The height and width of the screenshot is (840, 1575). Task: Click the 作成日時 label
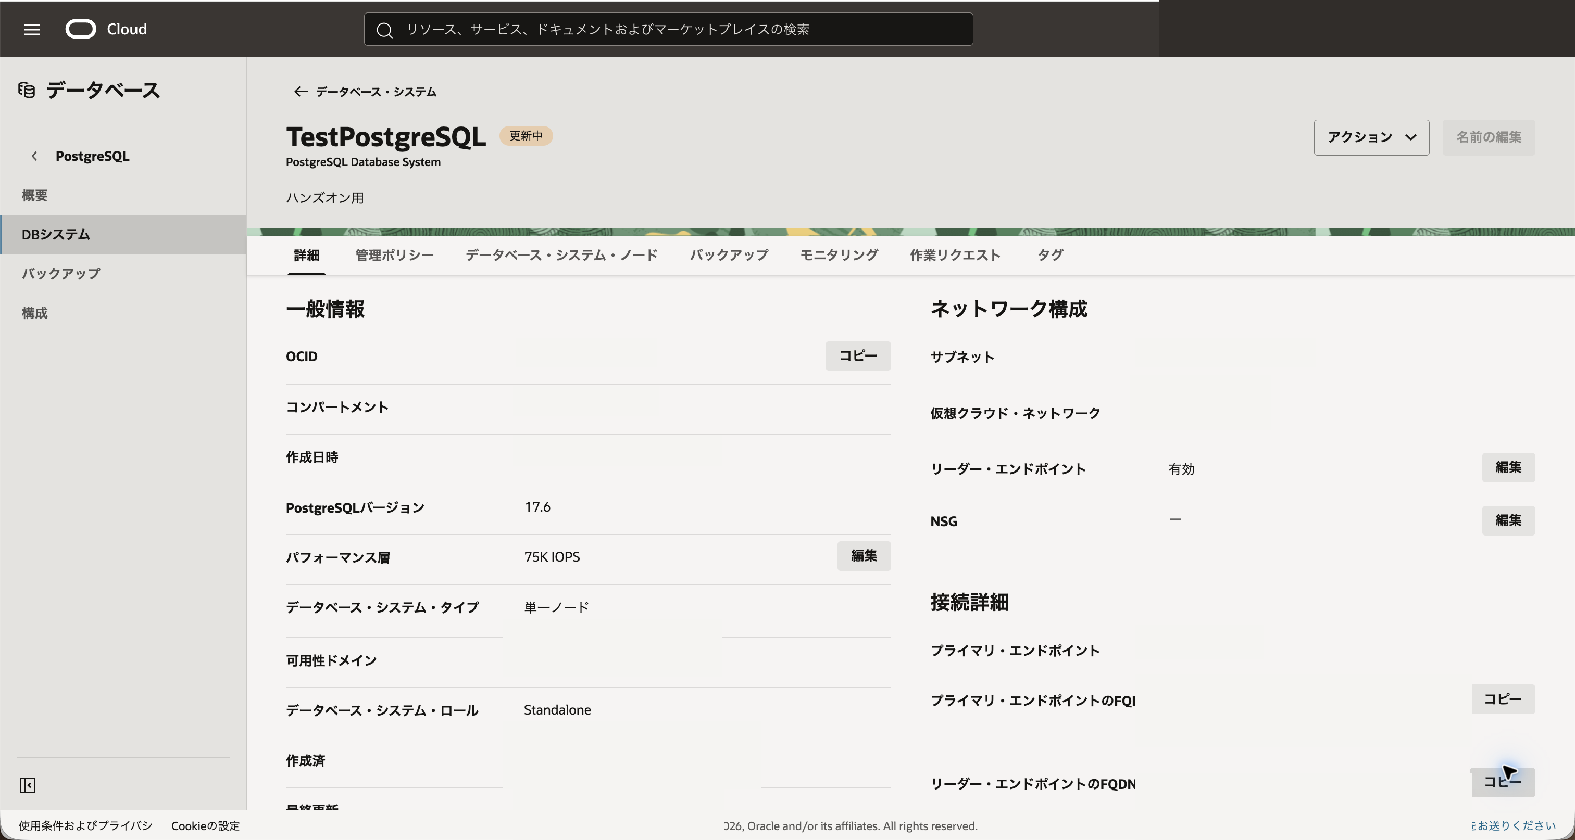coord(312,457)
